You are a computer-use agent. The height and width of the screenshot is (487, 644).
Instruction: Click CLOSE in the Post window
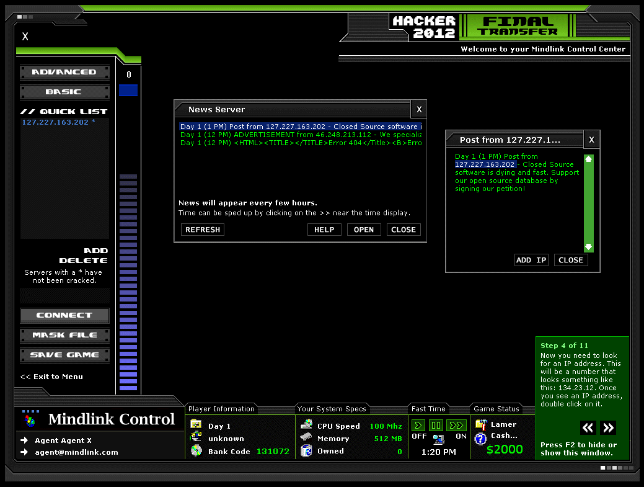click(571, 260)
